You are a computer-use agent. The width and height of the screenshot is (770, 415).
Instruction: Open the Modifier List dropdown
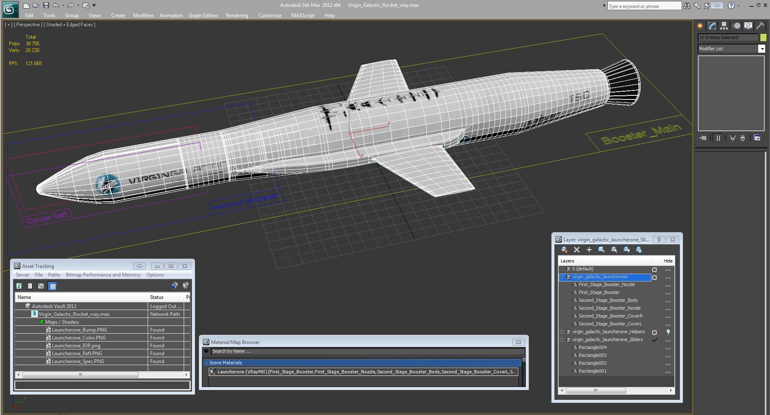coord(762,48)
